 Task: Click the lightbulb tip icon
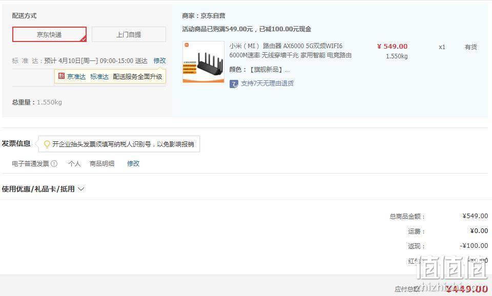tap(47, 144)
